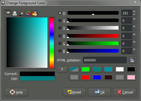Image resolution: width=141 pixels, height=101 pixels.
Task: Reset the color values
Action: pos(74,92)
